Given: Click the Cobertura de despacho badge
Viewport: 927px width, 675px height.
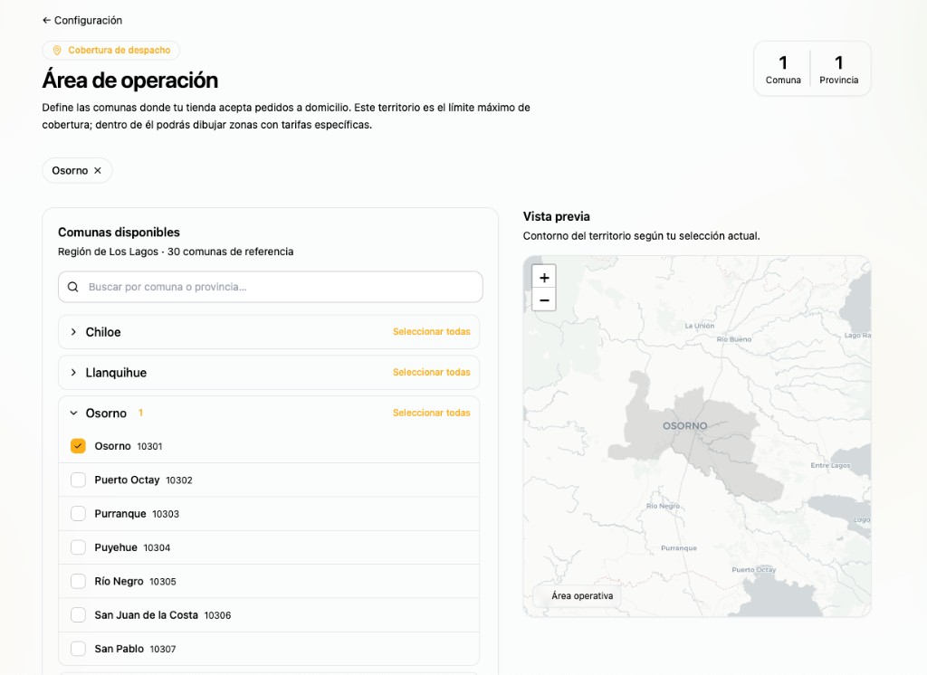Looking at the screenshot, I should coord(111,51).
